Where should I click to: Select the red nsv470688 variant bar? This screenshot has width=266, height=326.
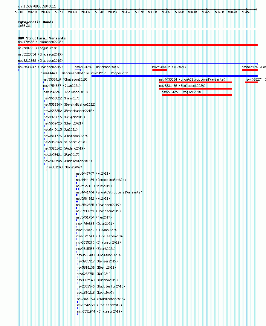(x=137, y=45)
